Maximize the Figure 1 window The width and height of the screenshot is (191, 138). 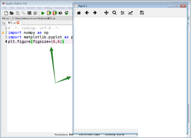point(177,6)
